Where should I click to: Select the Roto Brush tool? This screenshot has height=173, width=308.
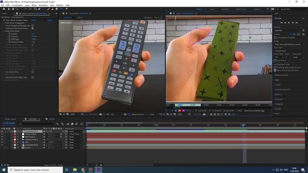pos(62,9)
